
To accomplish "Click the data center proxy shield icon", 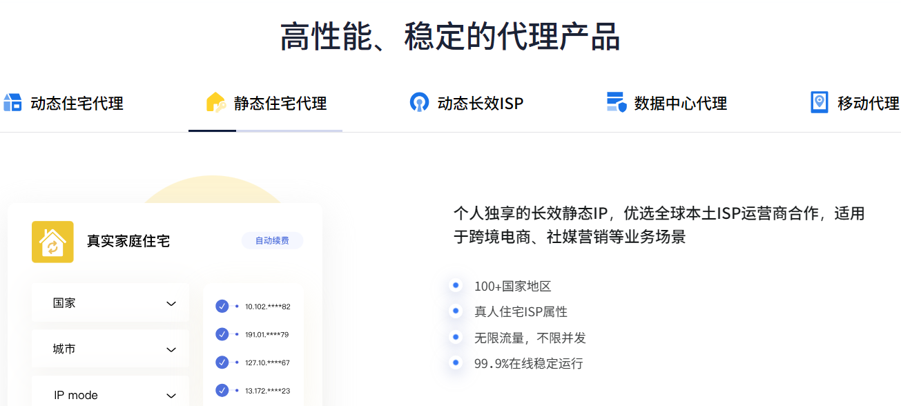I will (617, 103).
